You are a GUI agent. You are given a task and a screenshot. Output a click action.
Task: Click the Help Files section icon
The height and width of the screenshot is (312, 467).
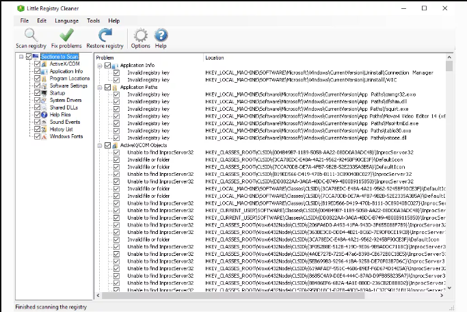tap(44, 115)
